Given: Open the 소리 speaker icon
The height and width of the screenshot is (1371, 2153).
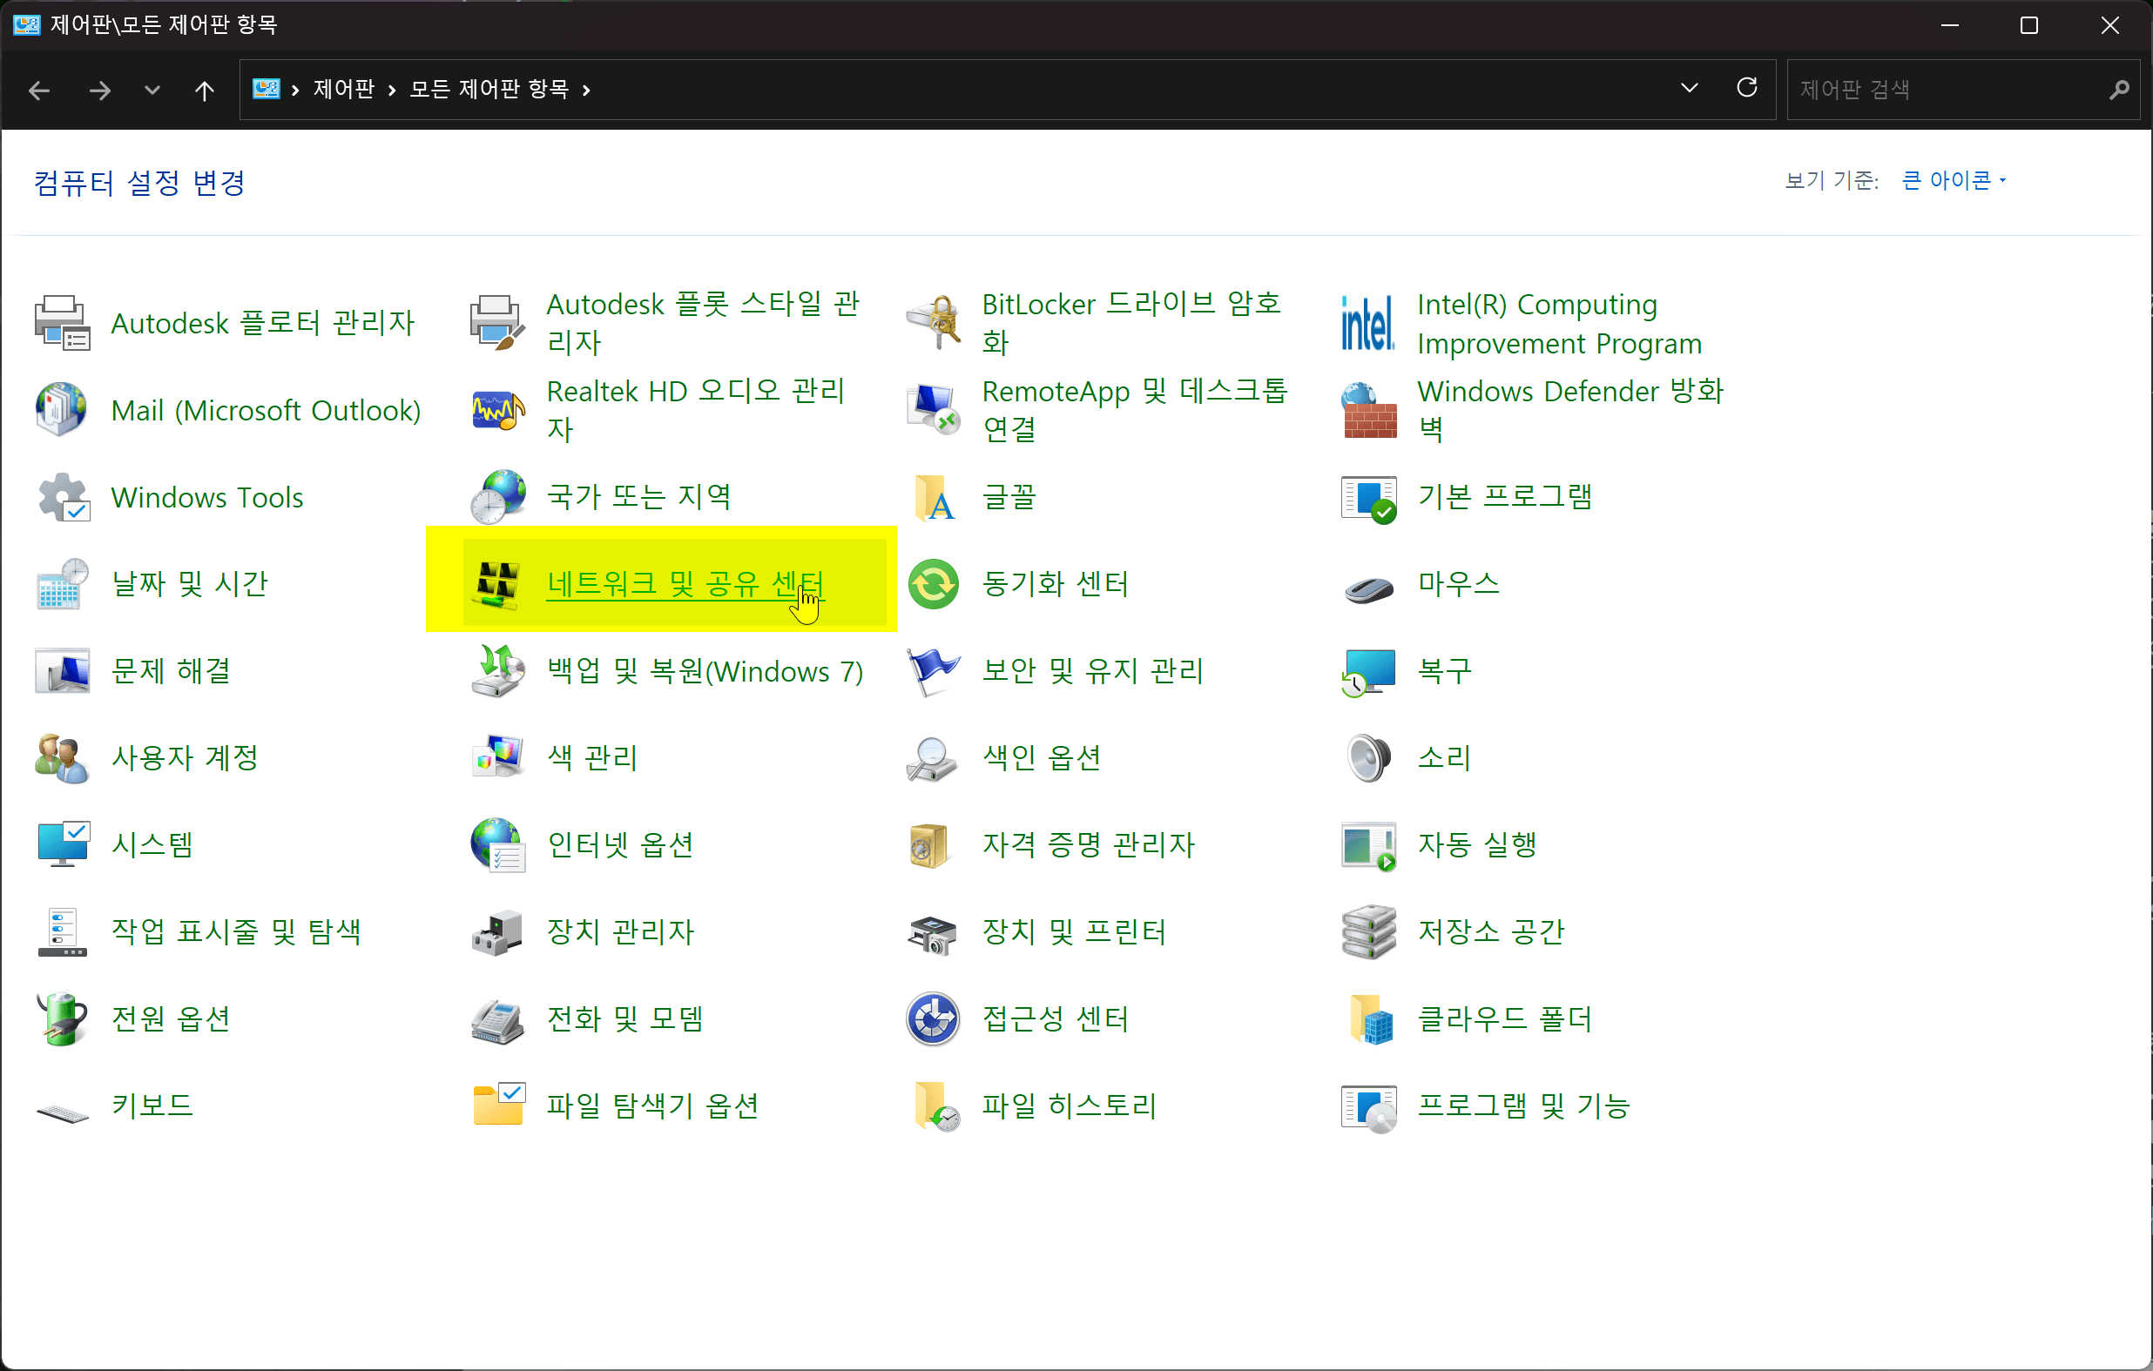Looking at the screenshot, I should click(x=1368, y=758).
